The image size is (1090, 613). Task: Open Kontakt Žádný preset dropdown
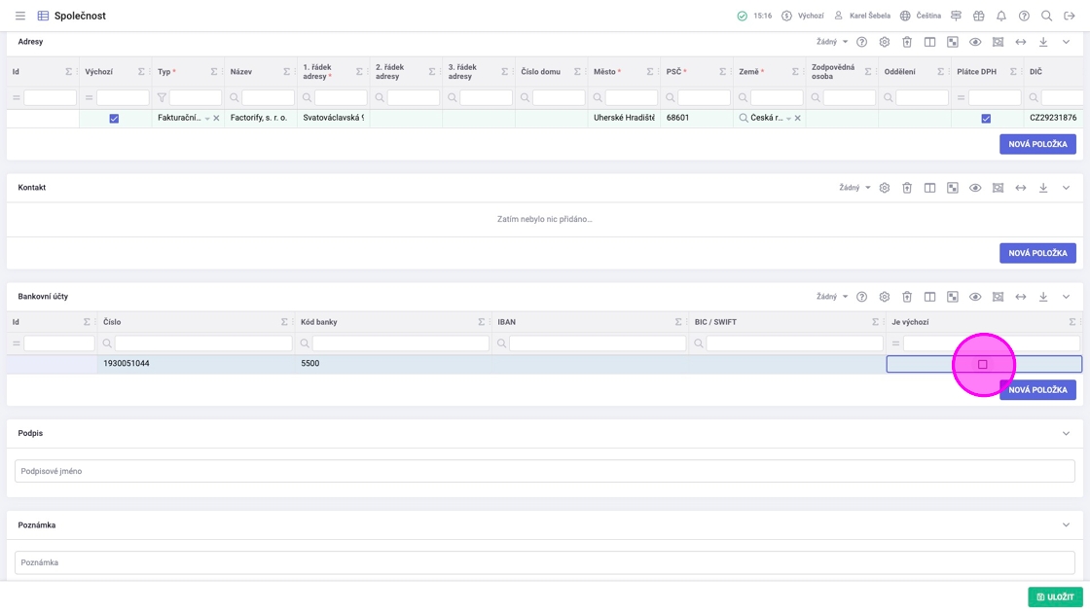point(855,188)
